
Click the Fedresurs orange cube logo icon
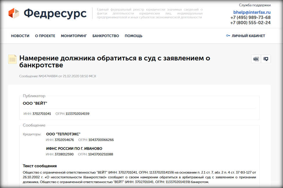[x=14, y=13]
